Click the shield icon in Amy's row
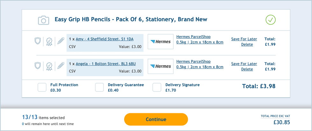This screenshot has width=312, height=131. point(38,41)
